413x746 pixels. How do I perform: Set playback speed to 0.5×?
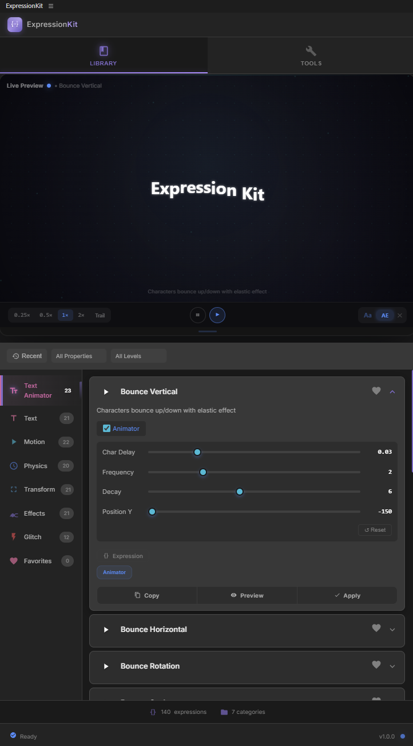pos(46,315)
